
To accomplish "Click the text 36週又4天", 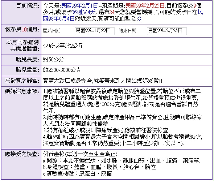I will coord(83,12).
